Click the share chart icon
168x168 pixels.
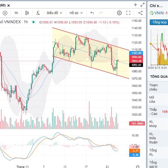pos(140,13)
